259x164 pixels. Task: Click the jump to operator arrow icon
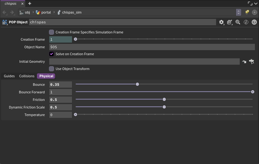[244, 62]
